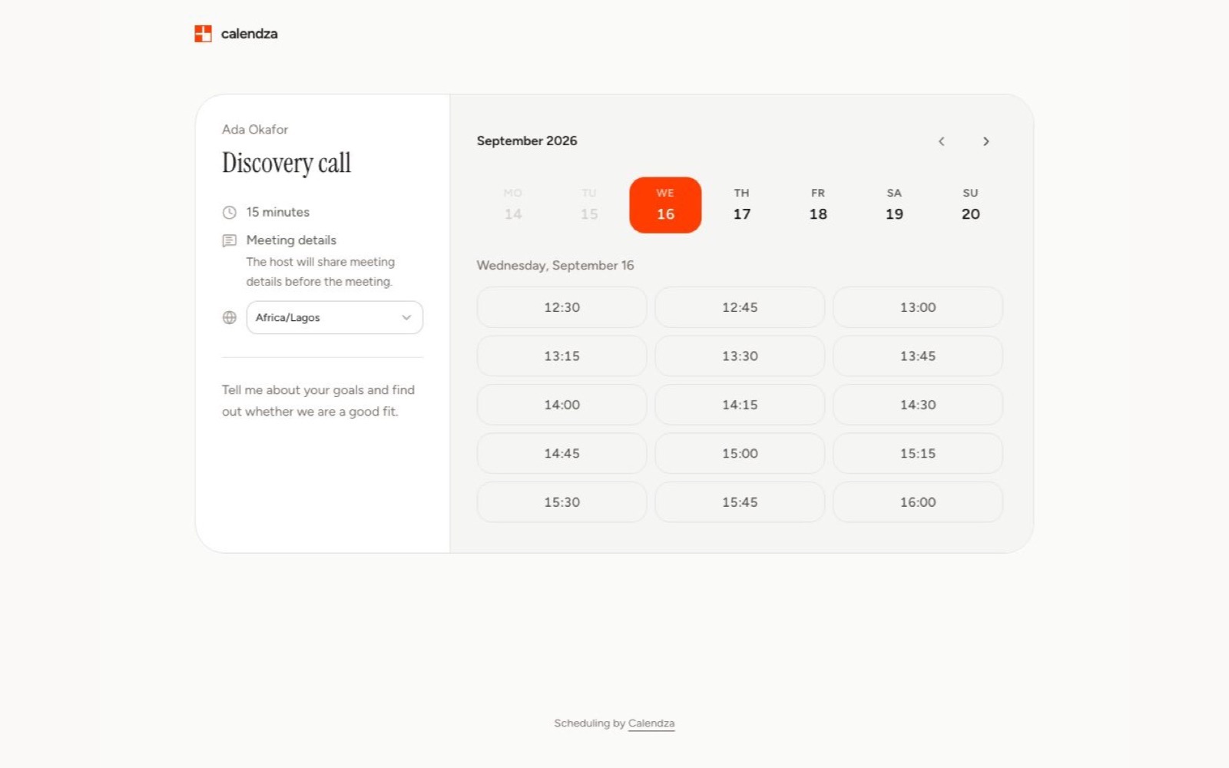Select Sunday 20 in the date strip
Image resolution: width=1229 pixels, height=768 pixels.
970,205
